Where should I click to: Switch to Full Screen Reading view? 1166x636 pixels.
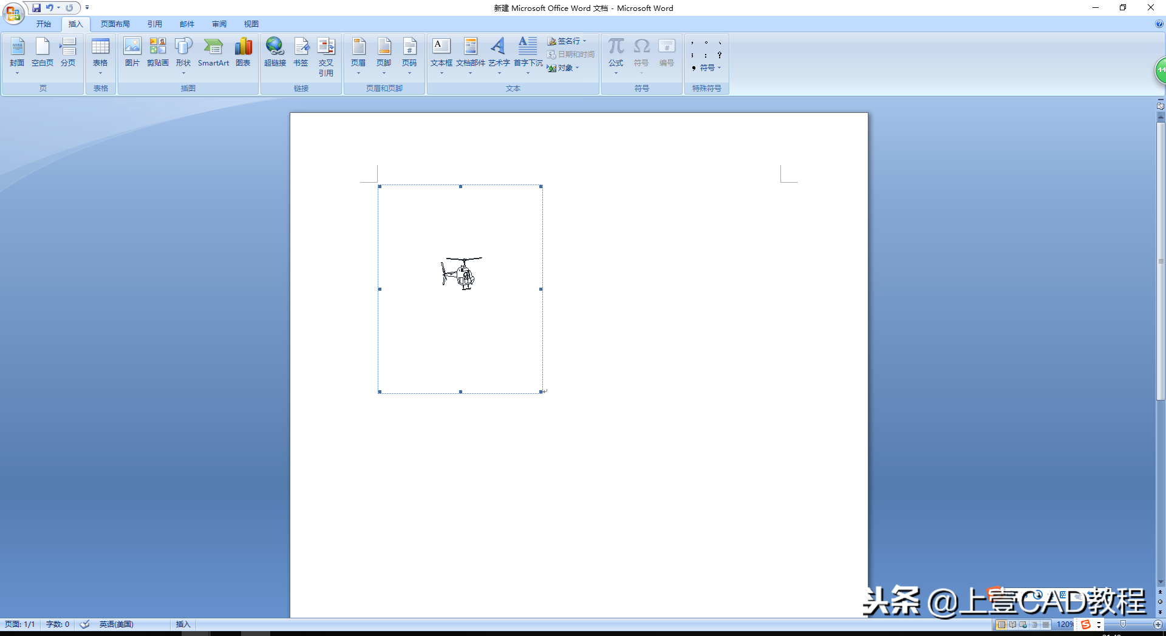point(1012,624)
